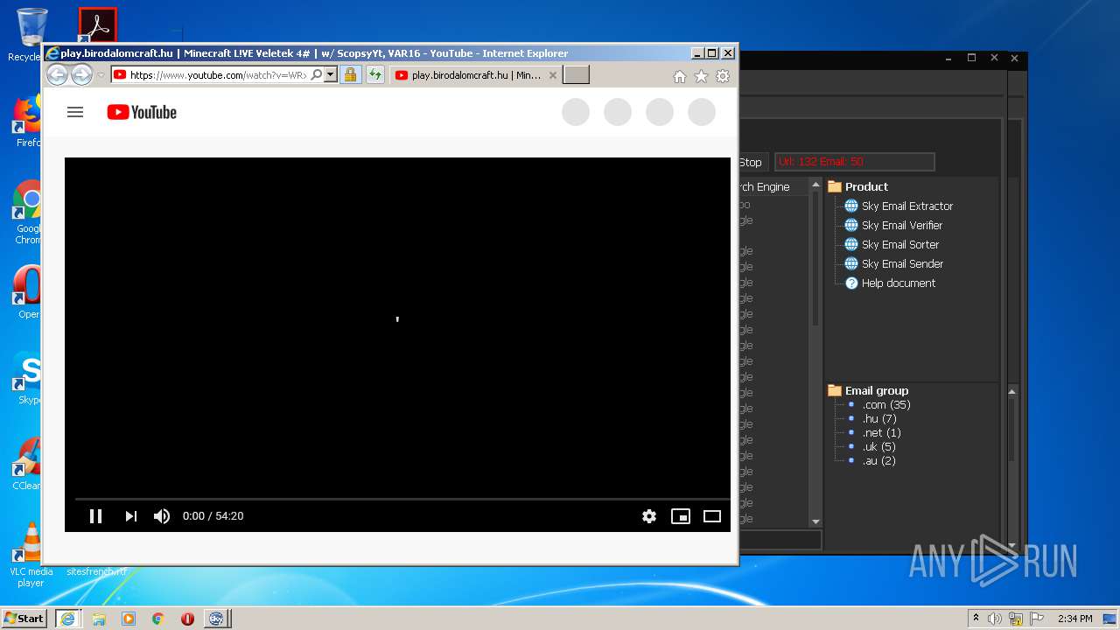Open the video player settings gear
This screenshot has width=1120, height=630.
click(x=649, y=516)
